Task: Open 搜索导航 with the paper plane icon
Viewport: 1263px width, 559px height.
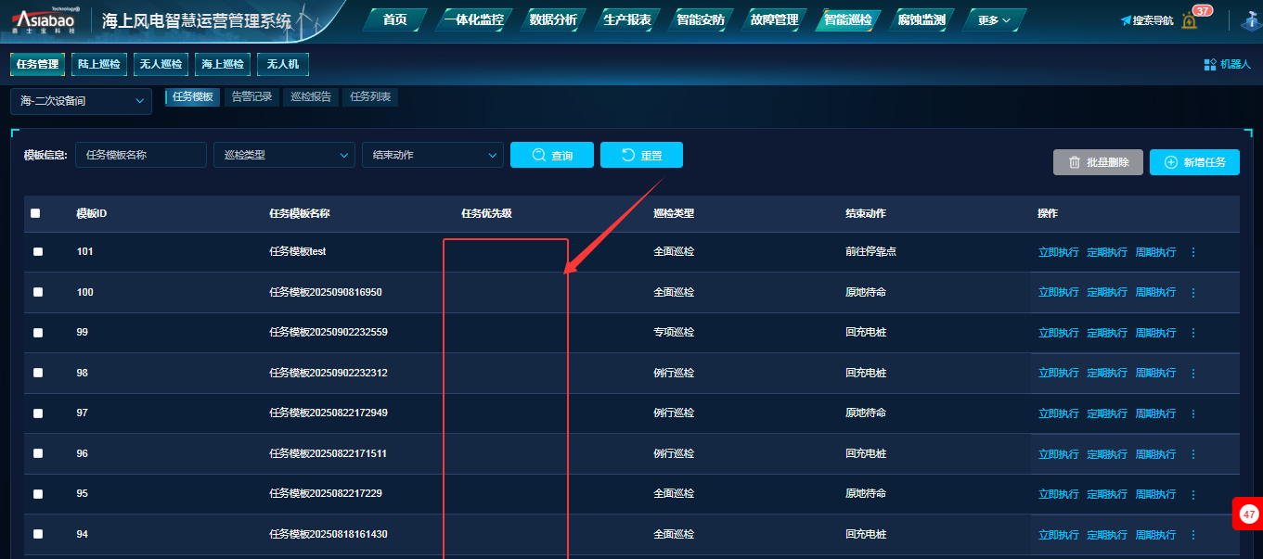Action: [1146, 20]
